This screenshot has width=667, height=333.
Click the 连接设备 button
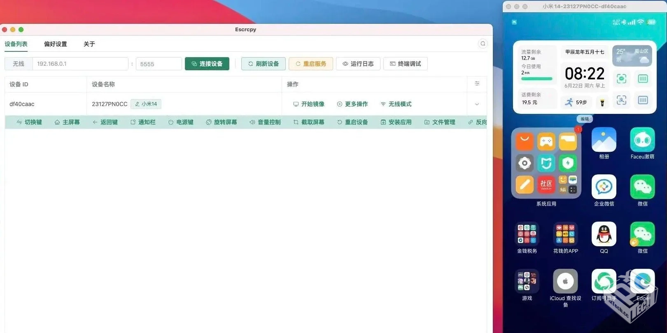tap(207, 64)
